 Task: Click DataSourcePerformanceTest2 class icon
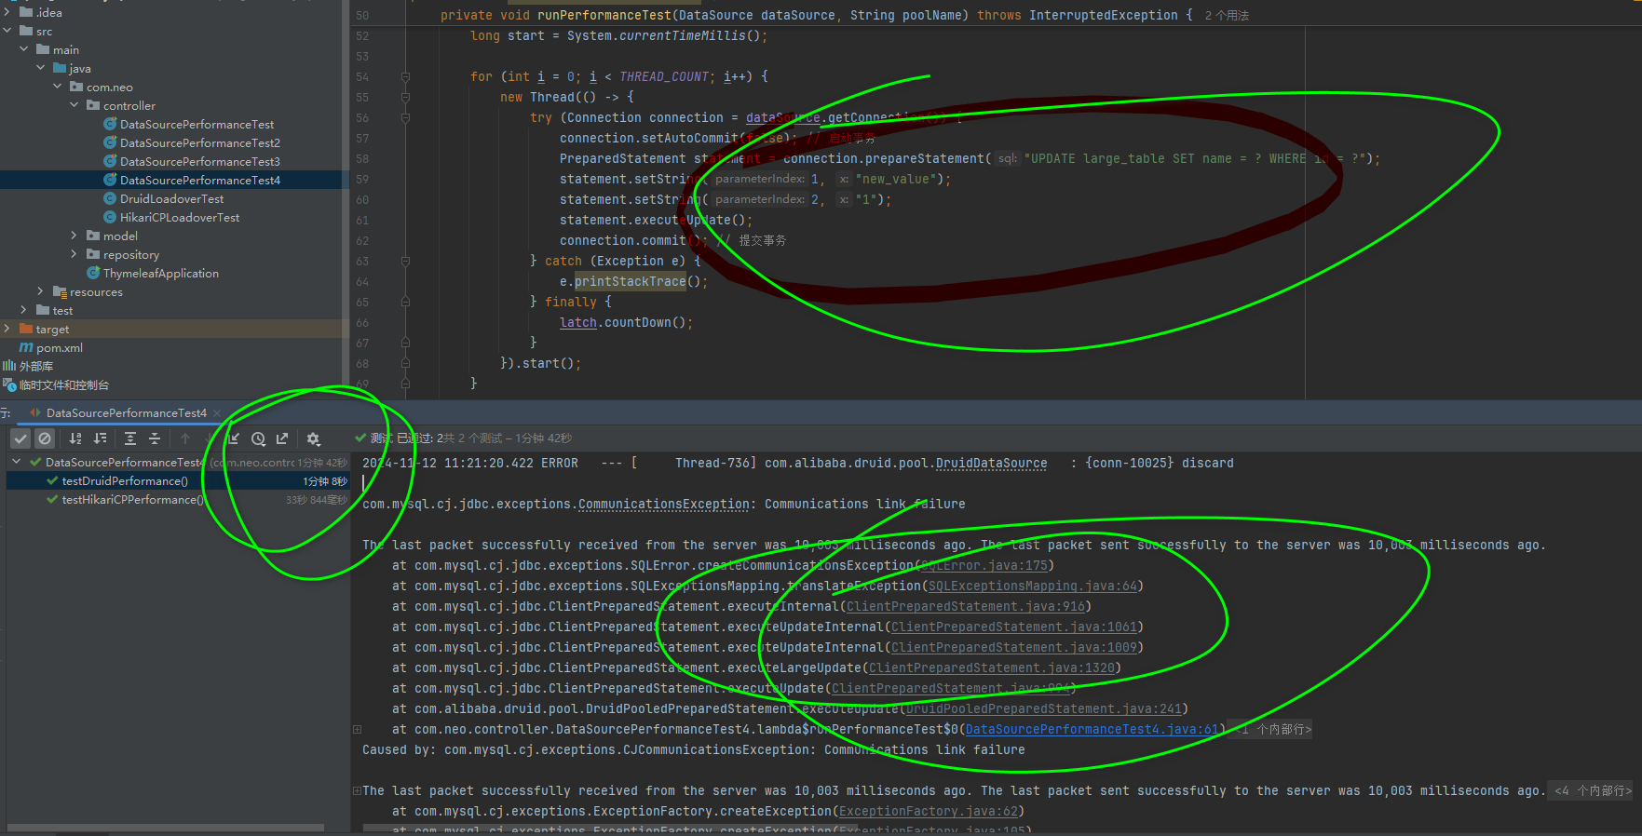[110, 142]
